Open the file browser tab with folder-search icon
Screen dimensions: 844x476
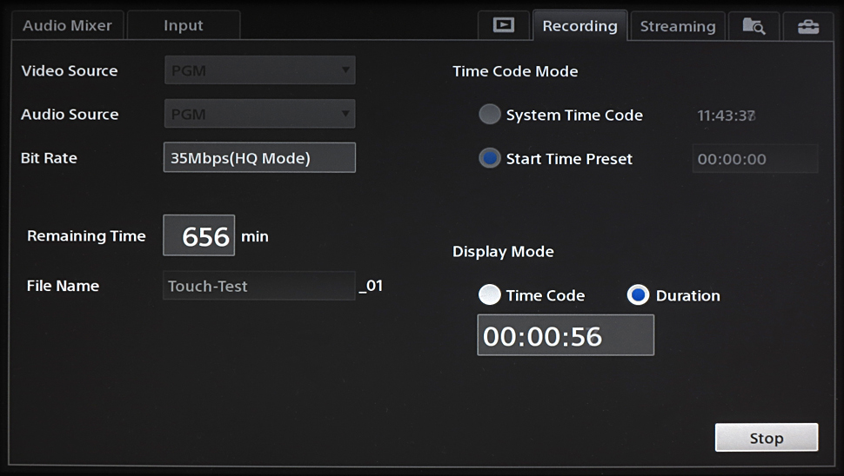754,26
